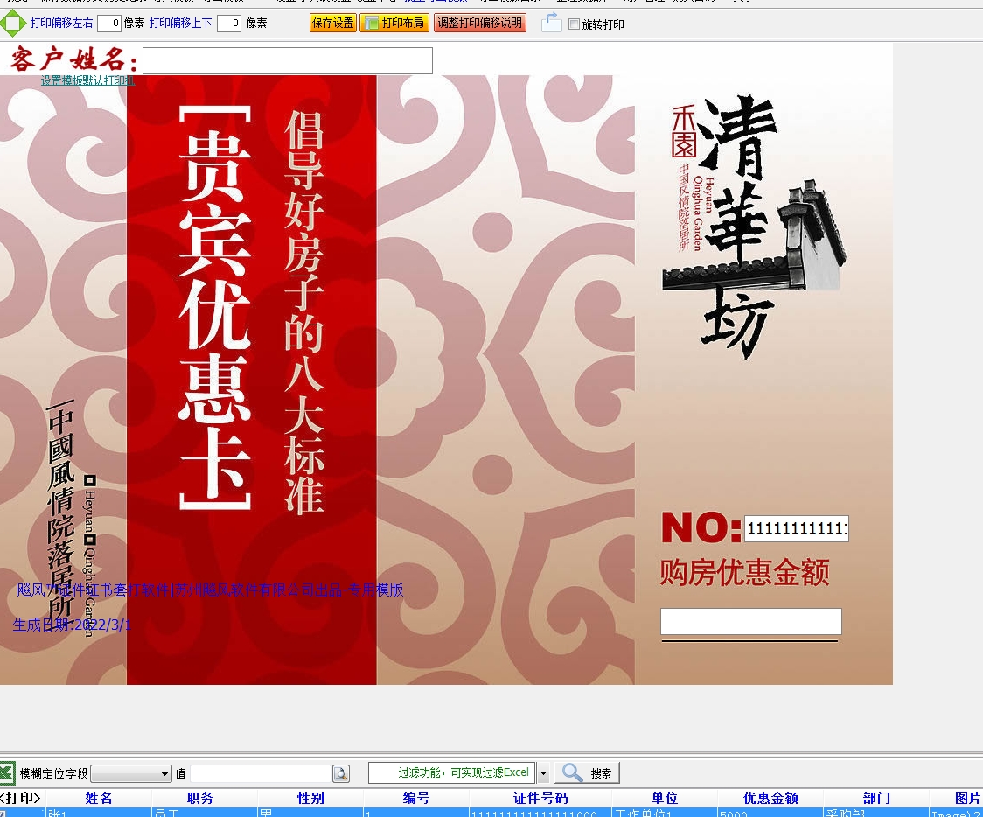Enable the 旋转打印 checkbox
Screen dimensions: 983x817
575,24
